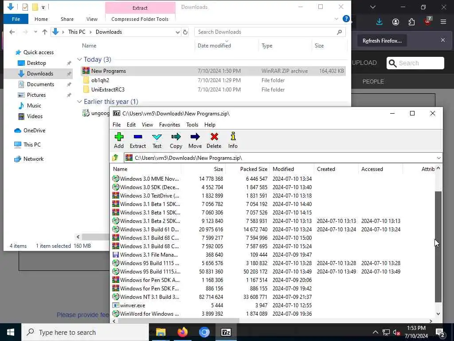Open Firefox account icon
This screenshot has height=341, width=454.
coord(395,22)
